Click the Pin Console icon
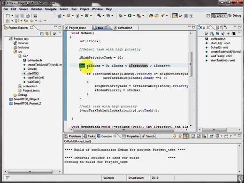This screenshot has height=183, width=244. click(211, 136)
